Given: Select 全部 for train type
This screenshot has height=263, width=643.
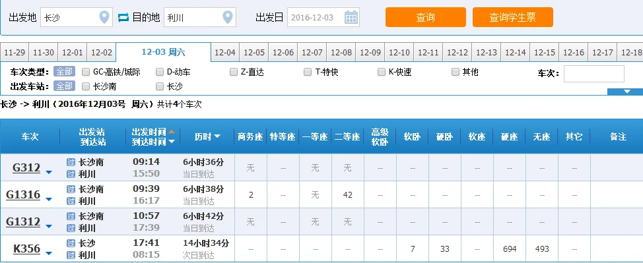Looking at the screenshot, I should point(65,72).
